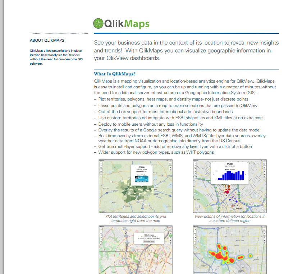Screen dimensions: 284x274
Task: Open the map thumbnail with blue bar chart
Action: click(230, 186)
